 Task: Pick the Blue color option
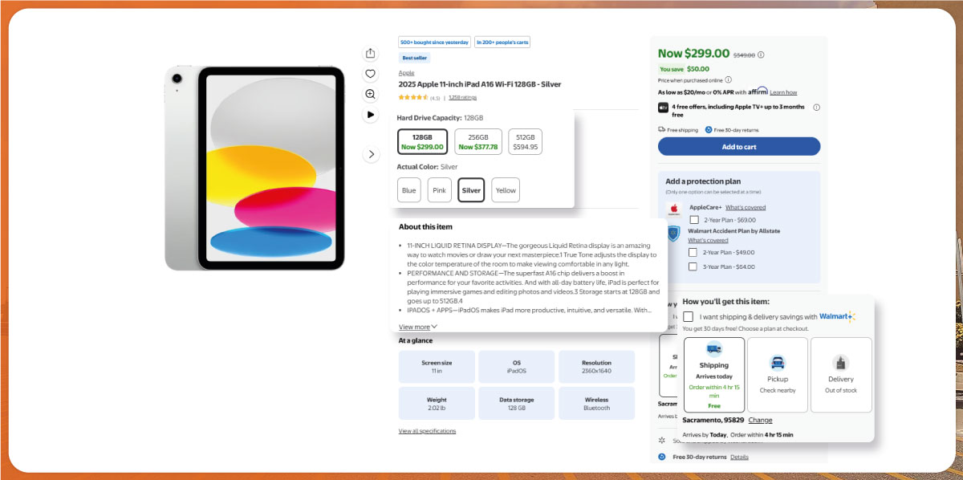point(409,190)
